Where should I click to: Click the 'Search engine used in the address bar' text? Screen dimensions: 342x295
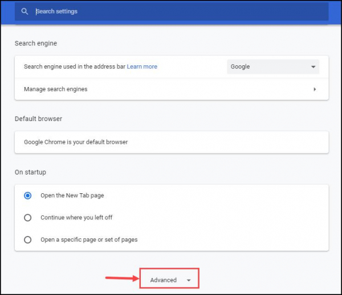[74, 67]
